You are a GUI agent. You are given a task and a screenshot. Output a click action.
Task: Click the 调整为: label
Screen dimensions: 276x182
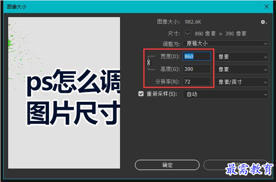(171, 44)
